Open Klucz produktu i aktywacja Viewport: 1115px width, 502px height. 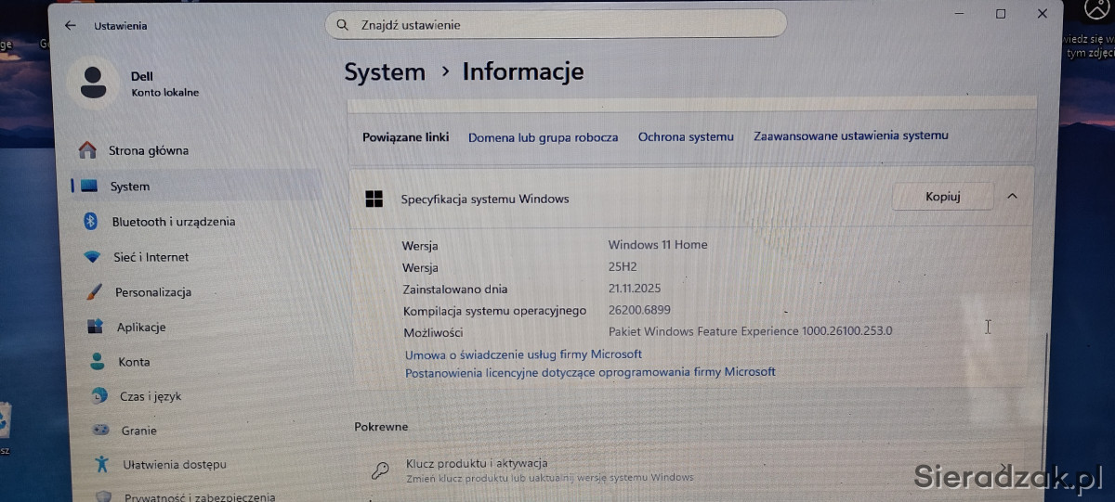pyautogui.click(x=476, y=463)
